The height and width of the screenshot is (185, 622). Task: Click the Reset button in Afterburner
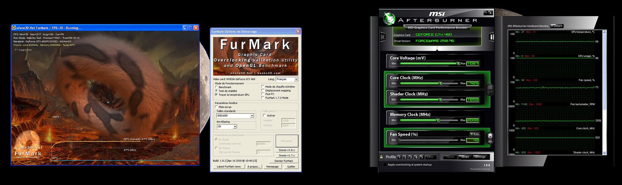click(x=465, y=157)
